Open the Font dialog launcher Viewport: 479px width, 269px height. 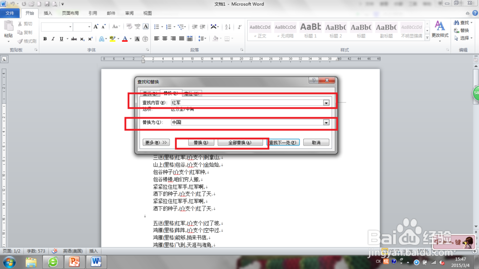pos(148,50)
